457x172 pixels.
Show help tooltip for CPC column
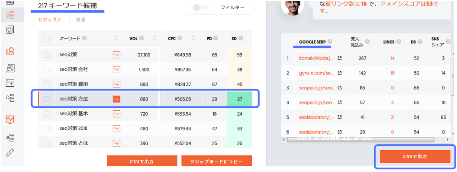pyautogui.click(x=180, y=38)
